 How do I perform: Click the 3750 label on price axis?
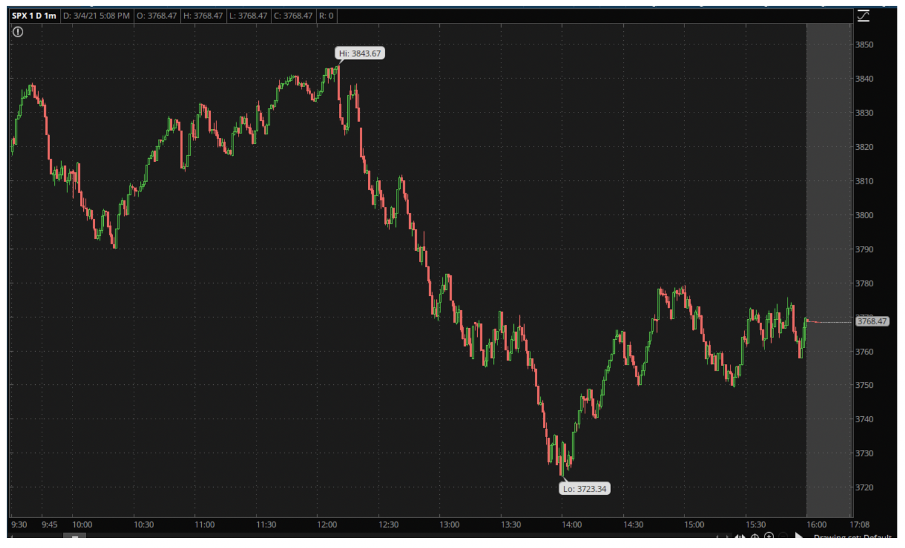(865, 385)
